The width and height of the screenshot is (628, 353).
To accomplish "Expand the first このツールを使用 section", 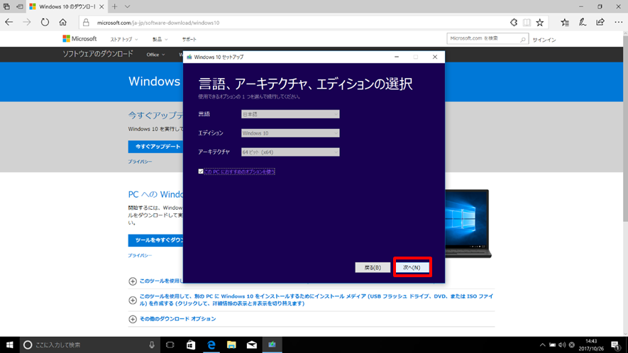I will click(133, 281).
